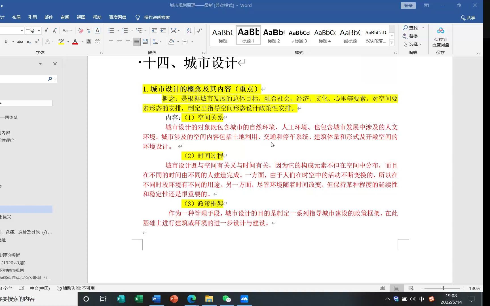The image size is (490, 306).
Task: Apply borders icon in paragraph group
Action: [x=185, y=42]
